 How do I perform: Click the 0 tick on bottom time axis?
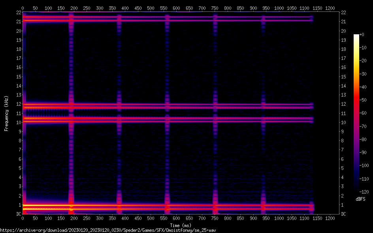pos(23,218)
